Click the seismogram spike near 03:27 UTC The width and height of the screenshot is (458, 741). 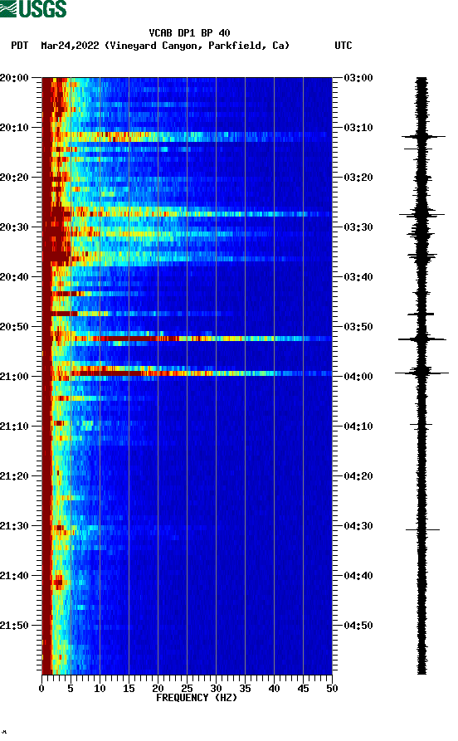click(421, 215)
